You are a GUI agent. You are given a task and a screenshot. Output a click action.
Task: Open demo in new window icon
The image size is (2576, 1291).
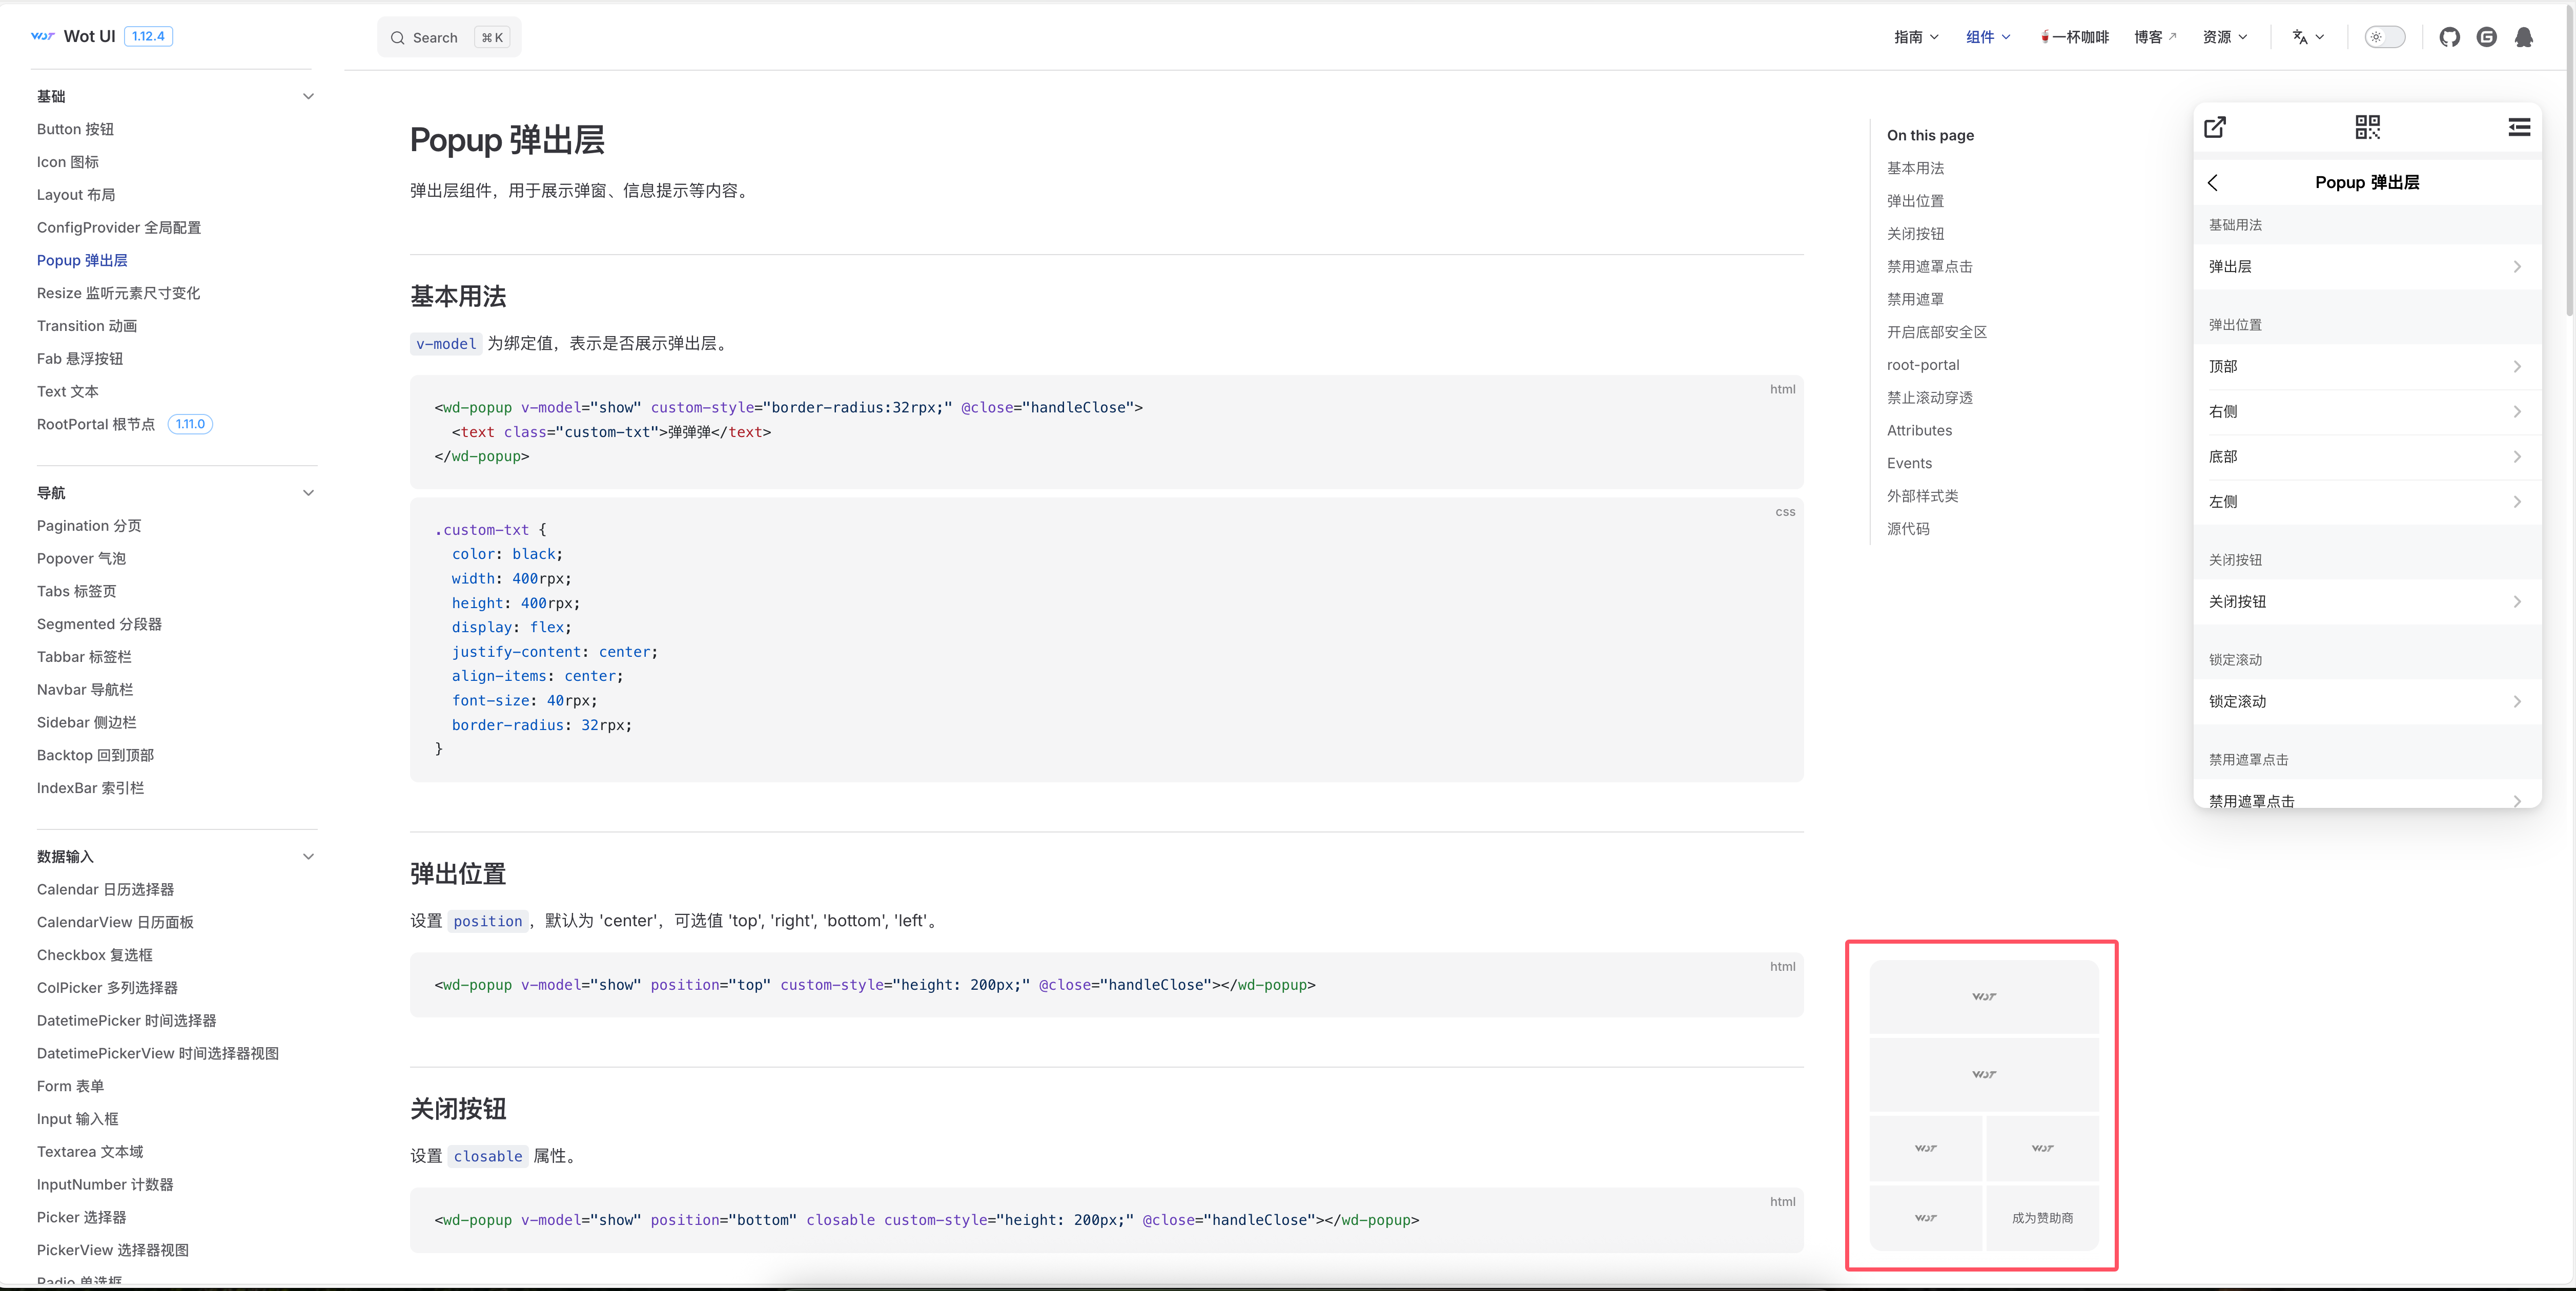2215,127
